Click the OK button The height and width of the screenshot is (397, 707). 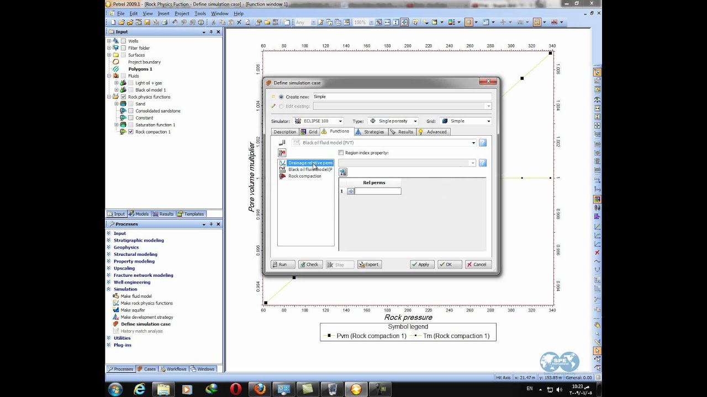tap(449, 265)
